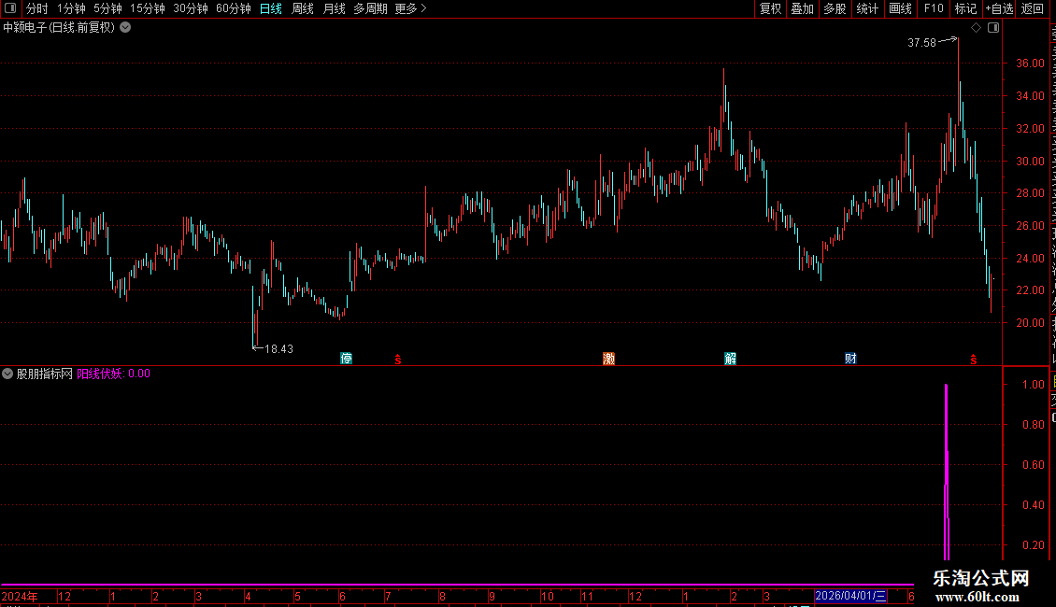Toggle the split-window icon near diamond
Viewport: 1056px width, 607px height.
coord(993,28)
